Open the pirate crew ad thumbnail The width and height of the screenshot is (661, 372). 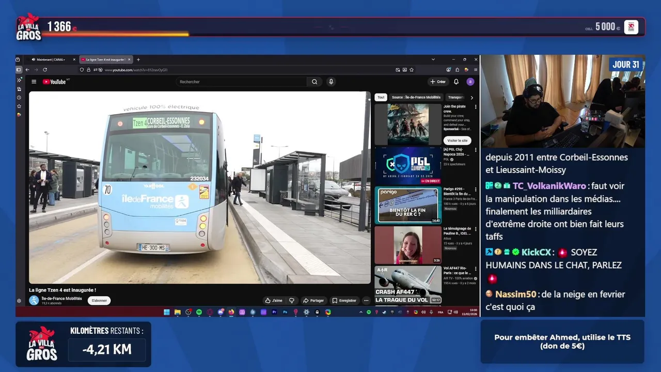pos(408,125)
